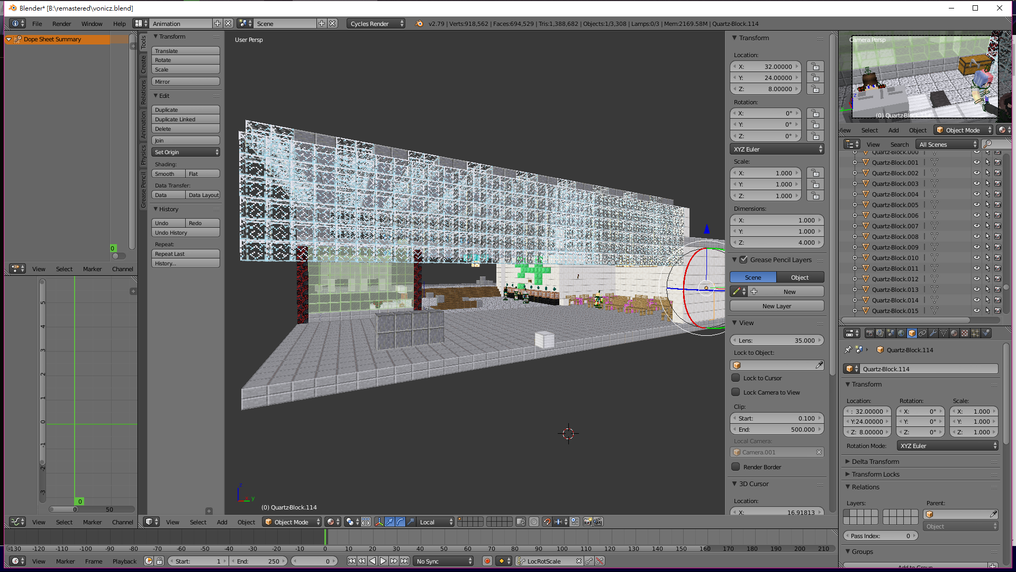The image size is (1016, 572).
Task: Click the timeline green current frame marker
Action: (326, 537)
